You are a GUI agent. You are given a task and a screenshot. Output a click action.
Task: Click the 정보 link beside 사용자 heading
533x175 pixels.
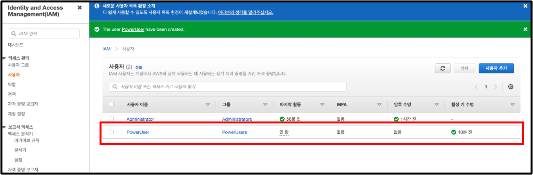pos(139,67)
